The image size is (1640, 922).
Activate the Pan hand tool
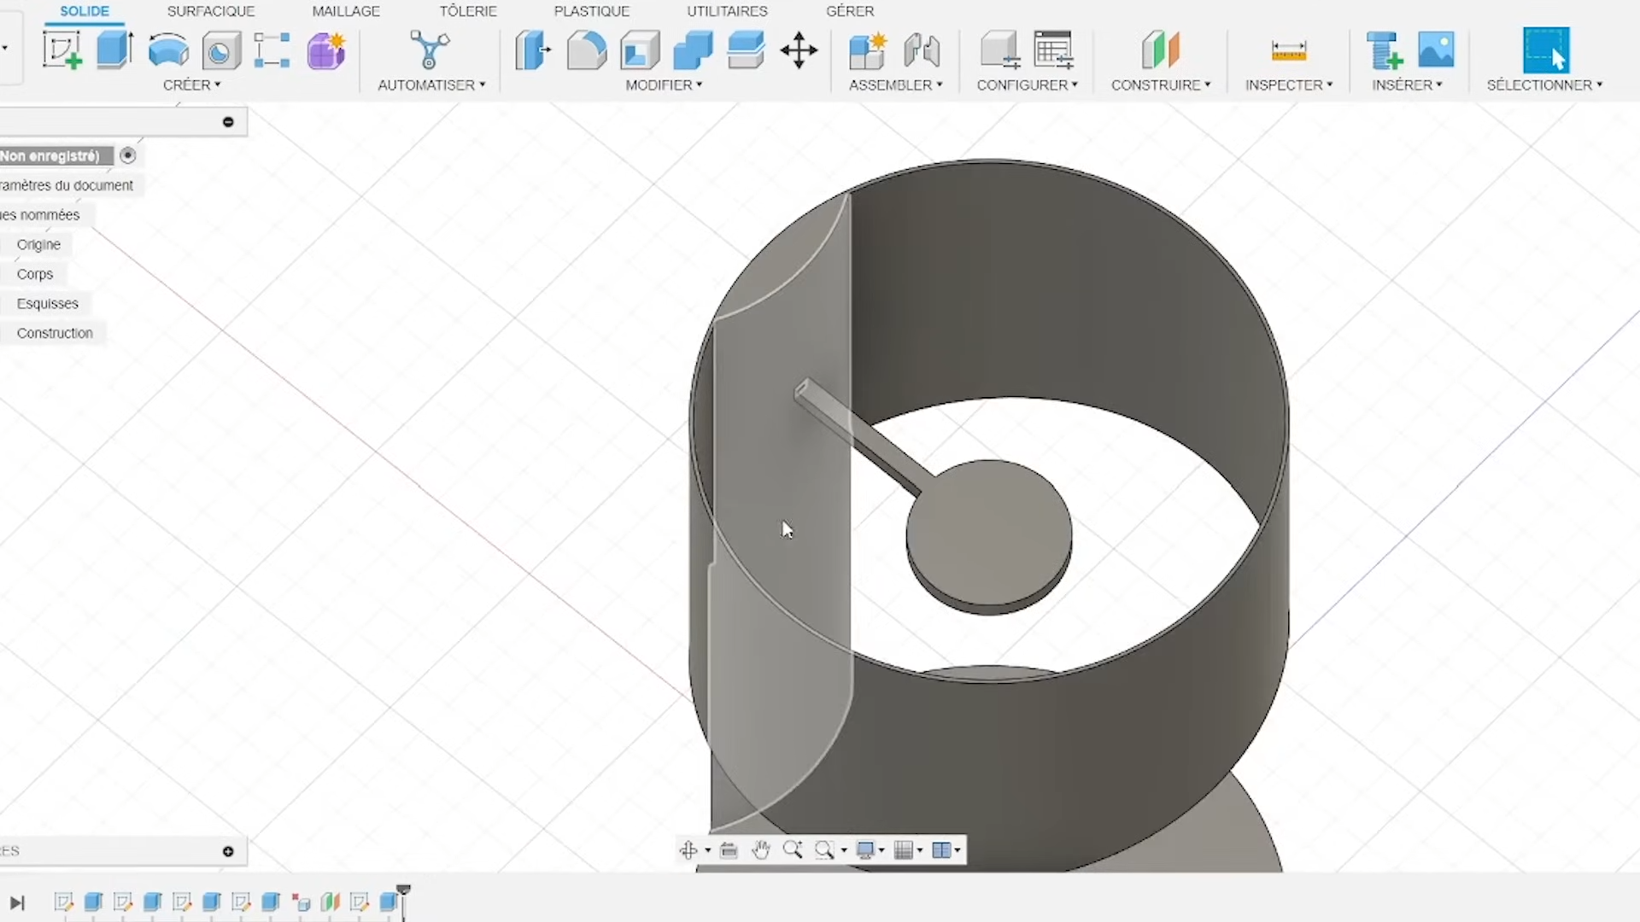click(x=761, y=849)
